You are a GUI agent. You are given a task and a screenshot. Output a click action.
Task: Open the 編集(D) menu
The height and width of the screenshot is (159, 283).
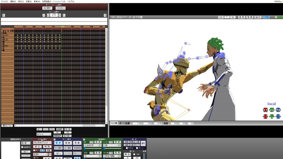pos(13,1)
